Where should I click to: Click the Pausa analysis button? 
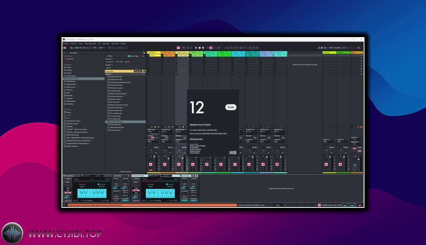(277, 205)
